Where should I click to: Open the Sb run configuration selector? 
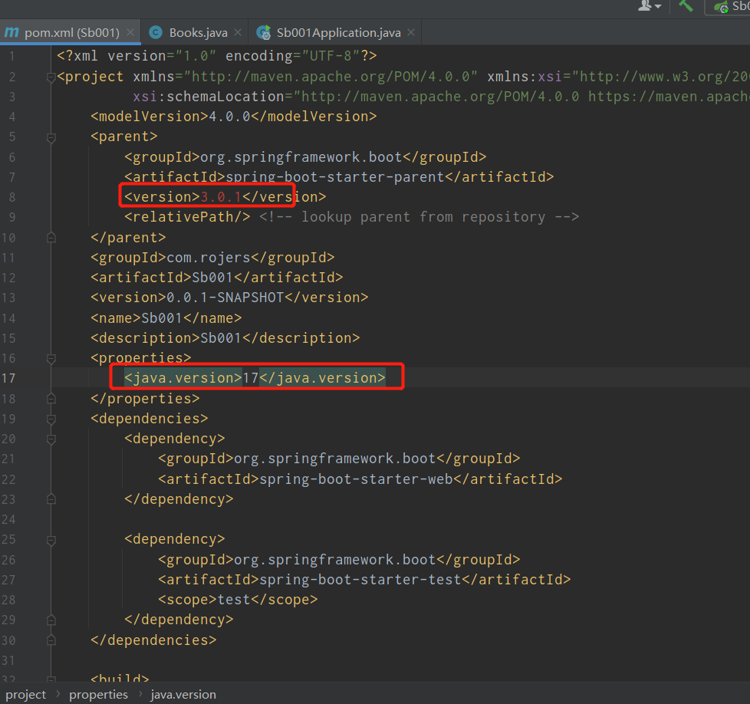728,7
